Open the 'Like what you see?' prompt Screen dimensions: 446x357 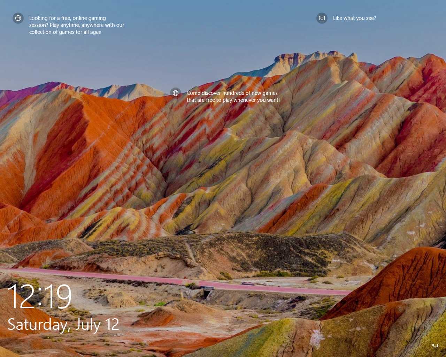(x=354, y=18)
